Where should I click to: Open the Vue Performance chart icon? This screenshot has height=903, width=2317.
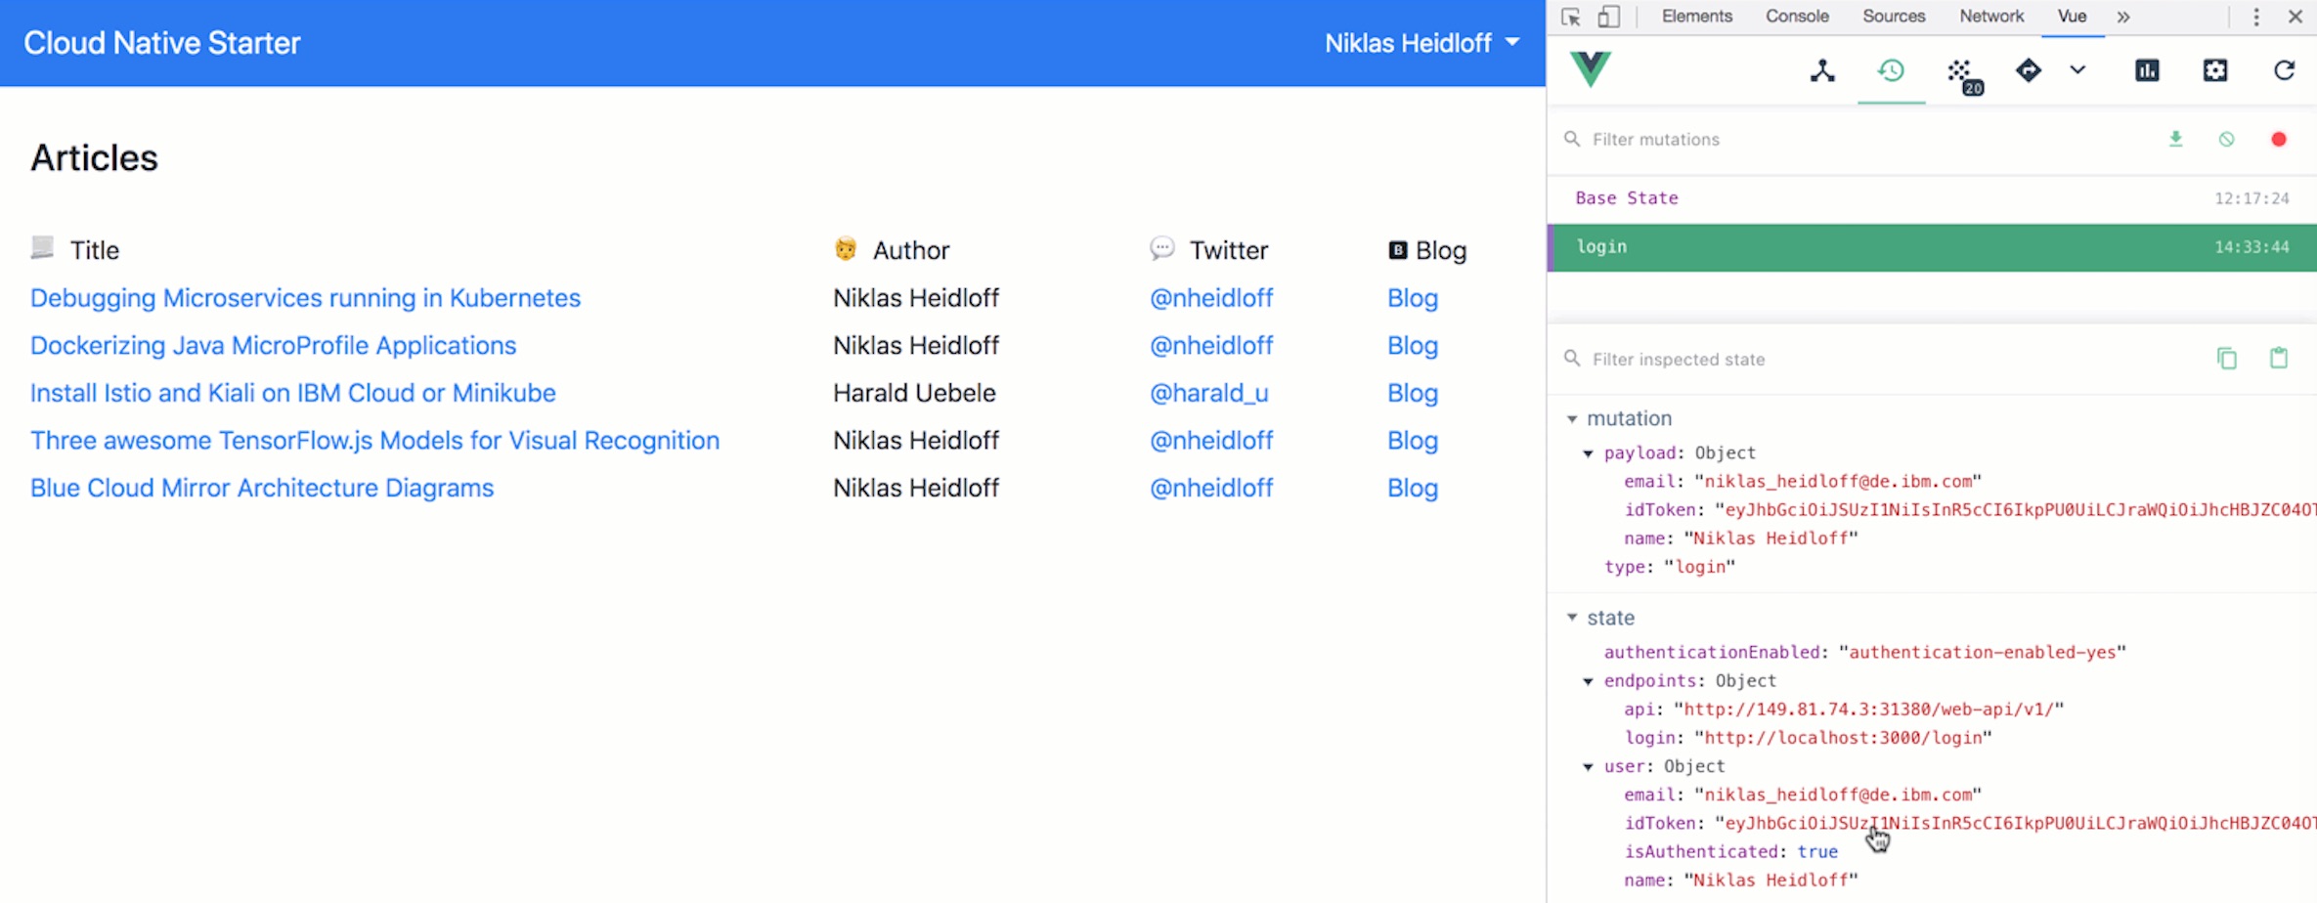coord(2147,70)
